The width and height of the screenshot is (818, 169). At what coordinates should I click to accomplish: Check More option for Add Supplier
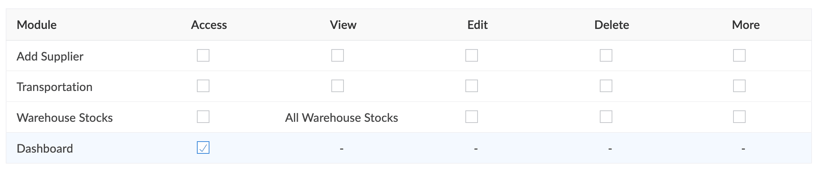pos(739,56)
